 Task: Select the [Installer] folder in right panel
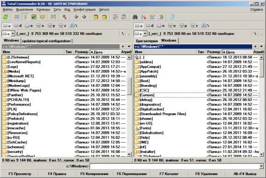(x=197, y=152)
